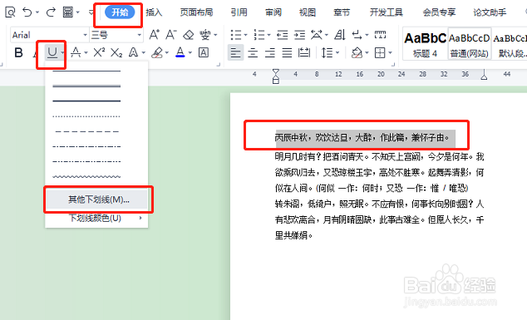Switch to the 页面布局 tab
The height and width of the screenshot is (320, 527).
tap(196, 12)
